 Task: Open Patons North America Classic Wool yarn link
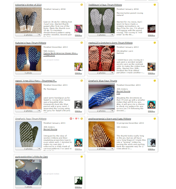click(x=61, y=53)
